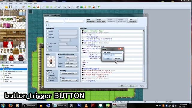192x108 pixels.
Task: Click the Undo arrow icon in toolbar
Action: (x=29, y=7)
